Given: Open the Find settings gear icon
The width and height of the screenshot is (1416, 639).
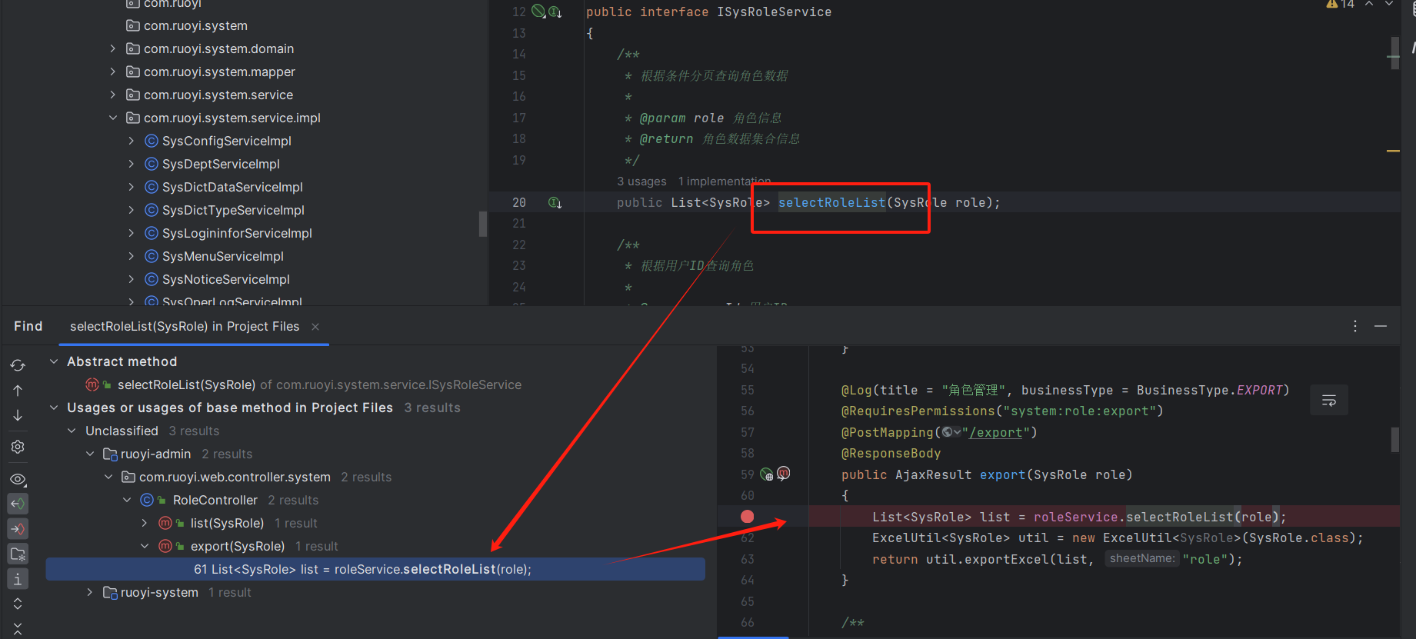Looking at the screenshot, I should (18, 447).
